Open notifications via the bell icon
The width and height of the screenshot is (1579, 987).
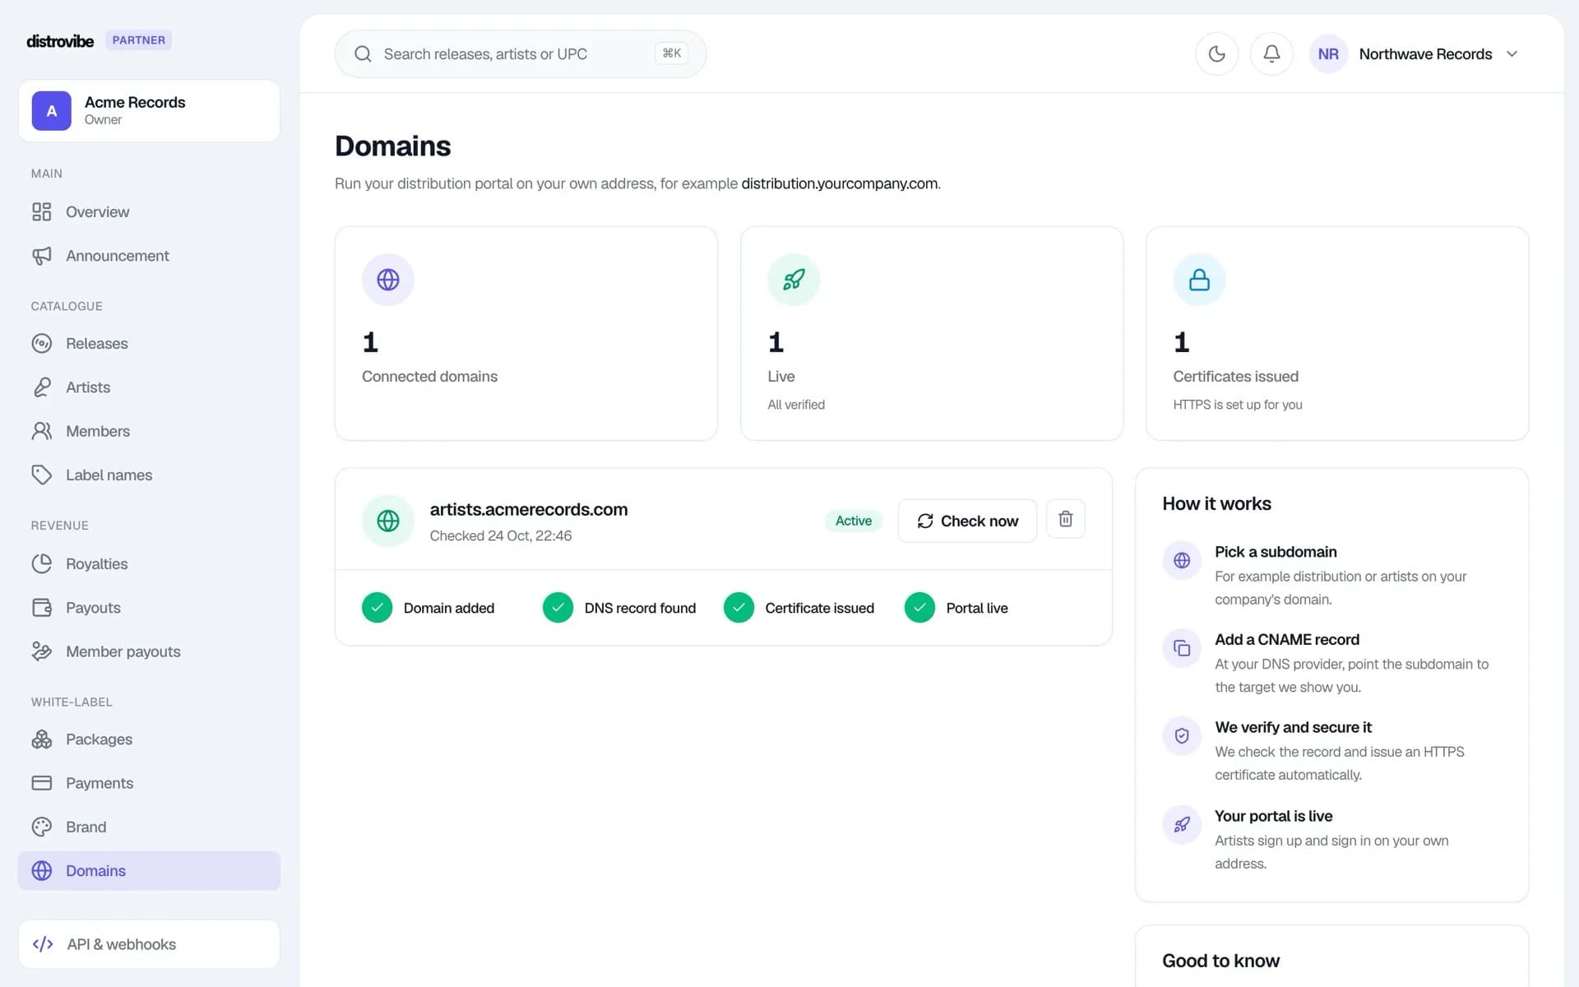1271,54
